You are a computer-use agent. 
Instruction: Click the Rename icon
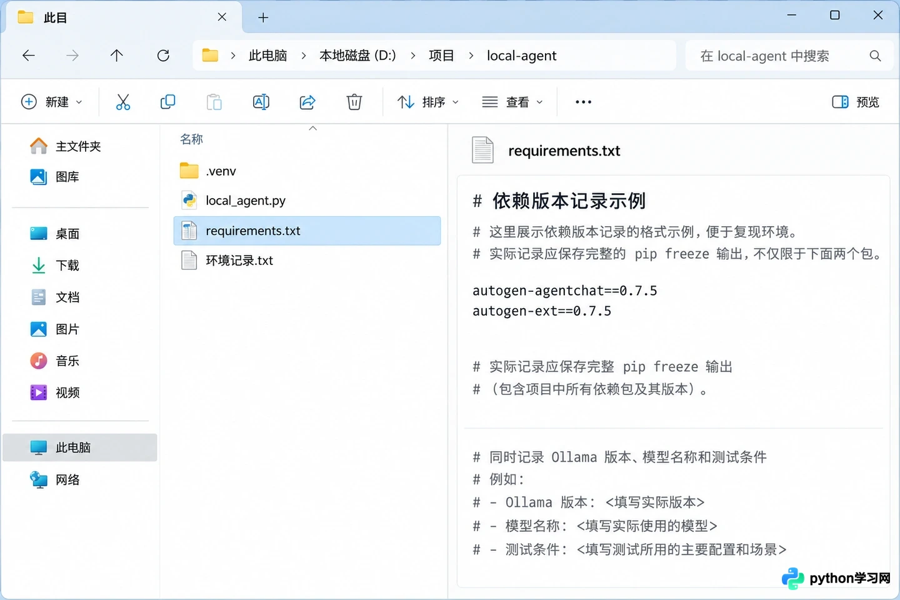(261, 102)
